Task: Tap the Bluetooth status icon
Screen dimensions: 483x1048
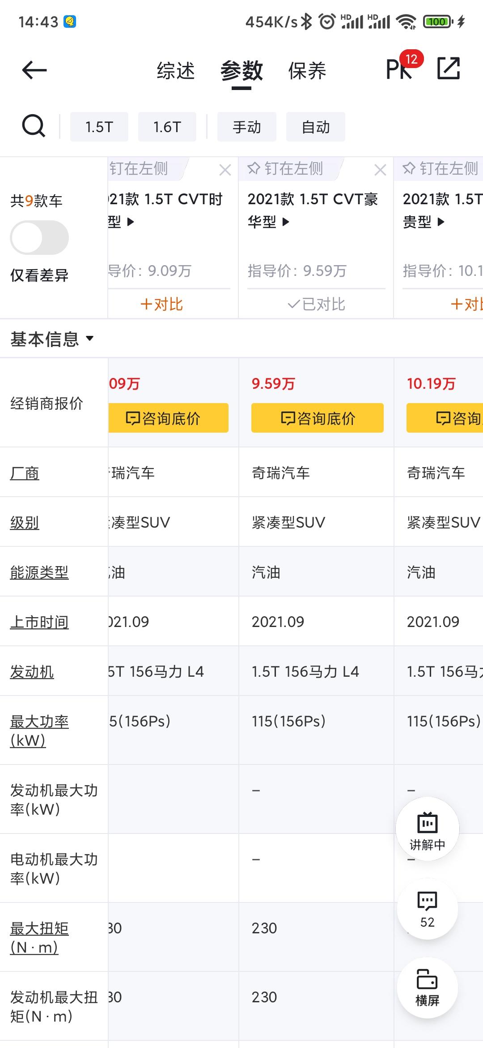Action: (x=306, y=21)
